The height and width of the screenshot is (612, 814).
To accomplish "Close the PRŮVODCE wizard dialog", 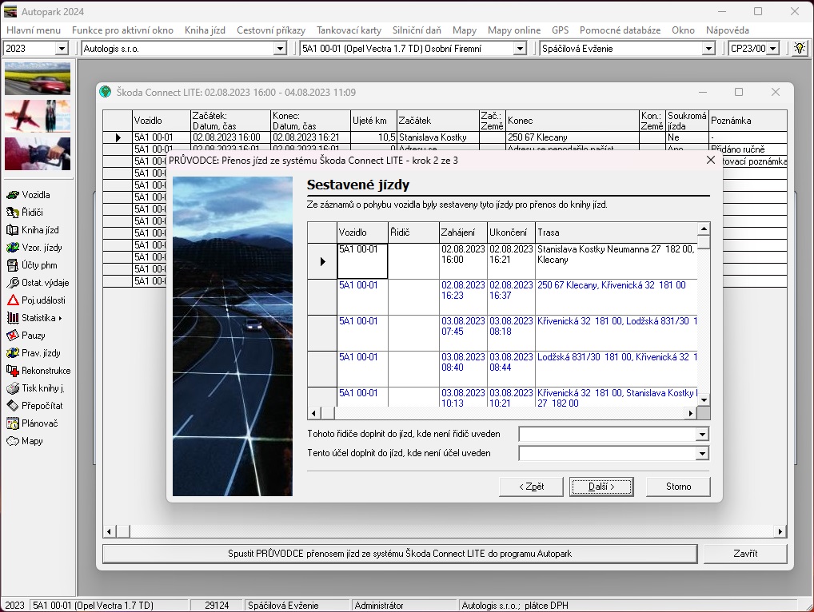I will (x=711, y=161).
